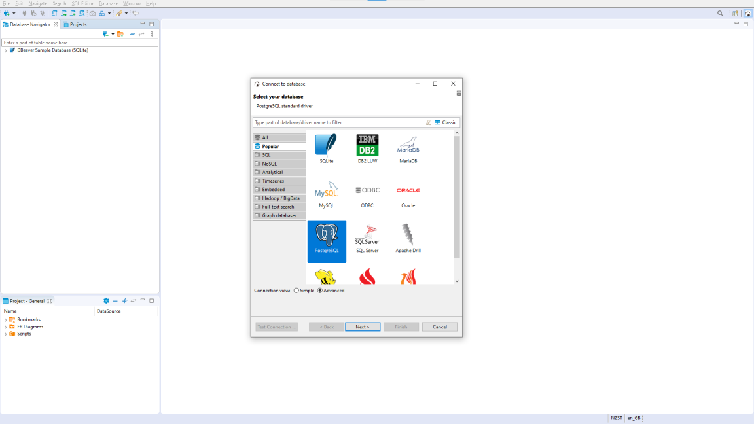Open dropdown arrow next to network diagram icon
Viewport: 754px width, 424px height.
(109, 14)
